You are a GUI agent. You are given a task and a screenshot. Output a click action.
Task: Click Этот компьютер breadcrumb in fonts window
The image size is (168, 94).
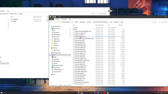[65, 22]
